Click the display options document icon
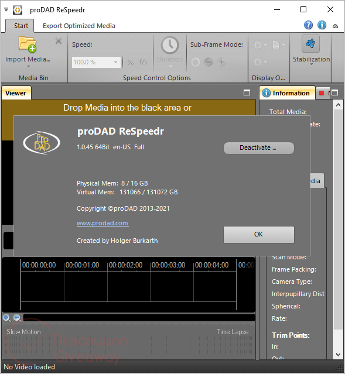Image resolution: width=345 pixels, height=374 pixels. (x=276, y=44)
